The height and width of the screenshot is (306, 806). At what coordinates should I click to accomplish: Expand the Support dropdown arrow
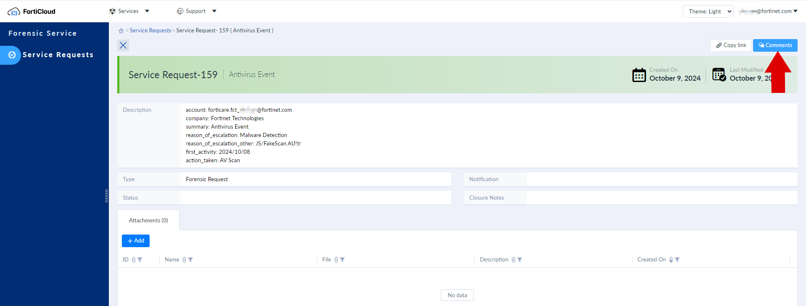pos(214,11)
